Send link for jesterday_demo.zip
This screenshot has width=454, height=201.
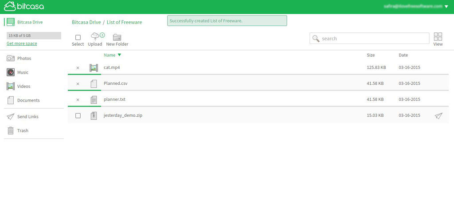[438, 116]
